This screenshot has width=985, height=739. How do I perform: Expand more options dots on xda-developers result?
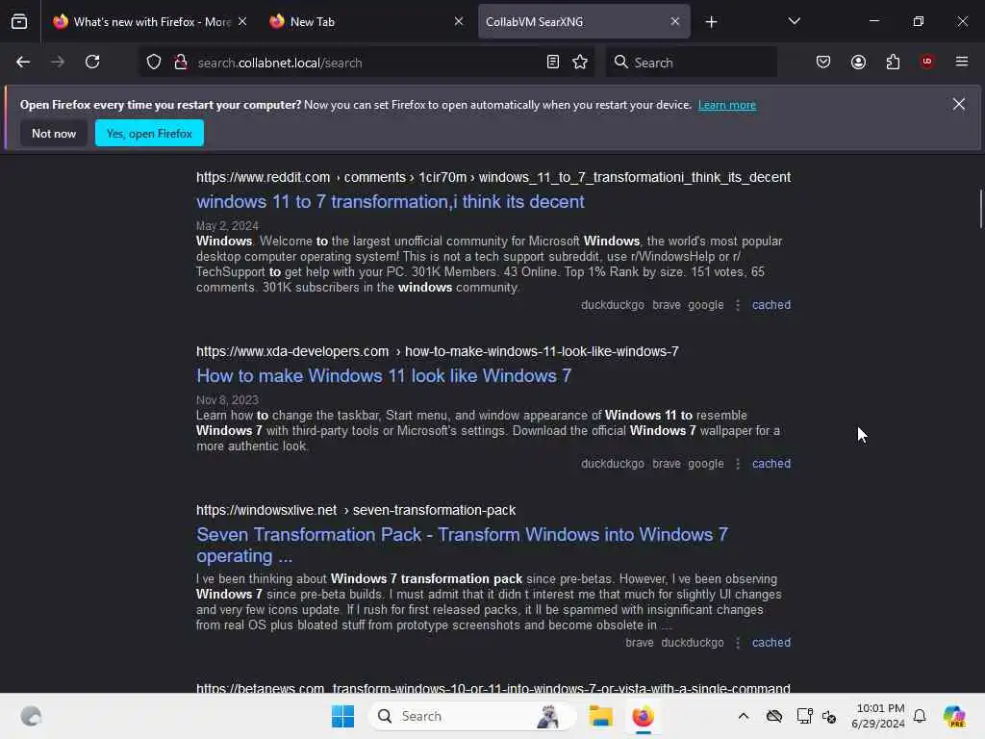(738, 464)
